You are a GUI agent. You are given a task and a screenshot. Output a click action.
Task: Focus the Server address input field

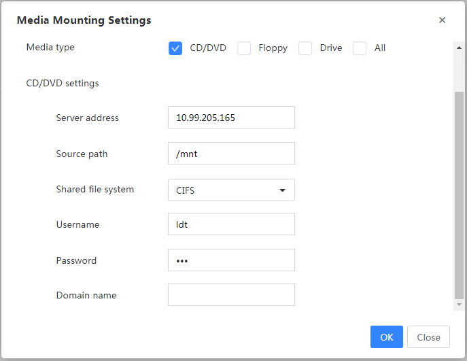click(231, 118)
